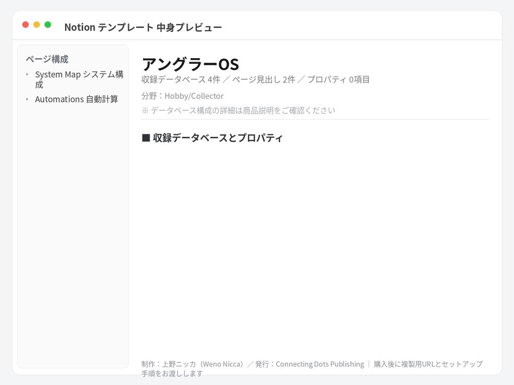This screenshot has width=514, height=385.
Task: Click the ■ 収録データベースとプロパティ heading
Action: tap(212, 138)
